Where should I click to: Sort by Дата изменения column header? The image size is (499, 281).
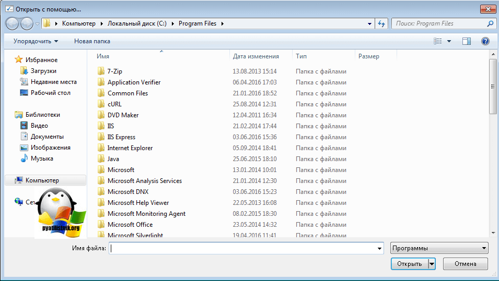click(x=256, y=56)
